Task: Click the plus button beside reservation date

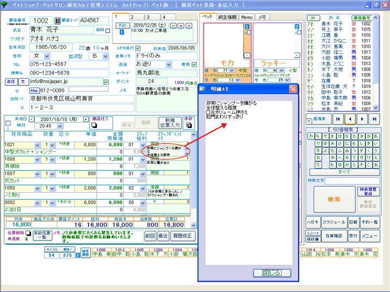Action: tap(181, 26)
